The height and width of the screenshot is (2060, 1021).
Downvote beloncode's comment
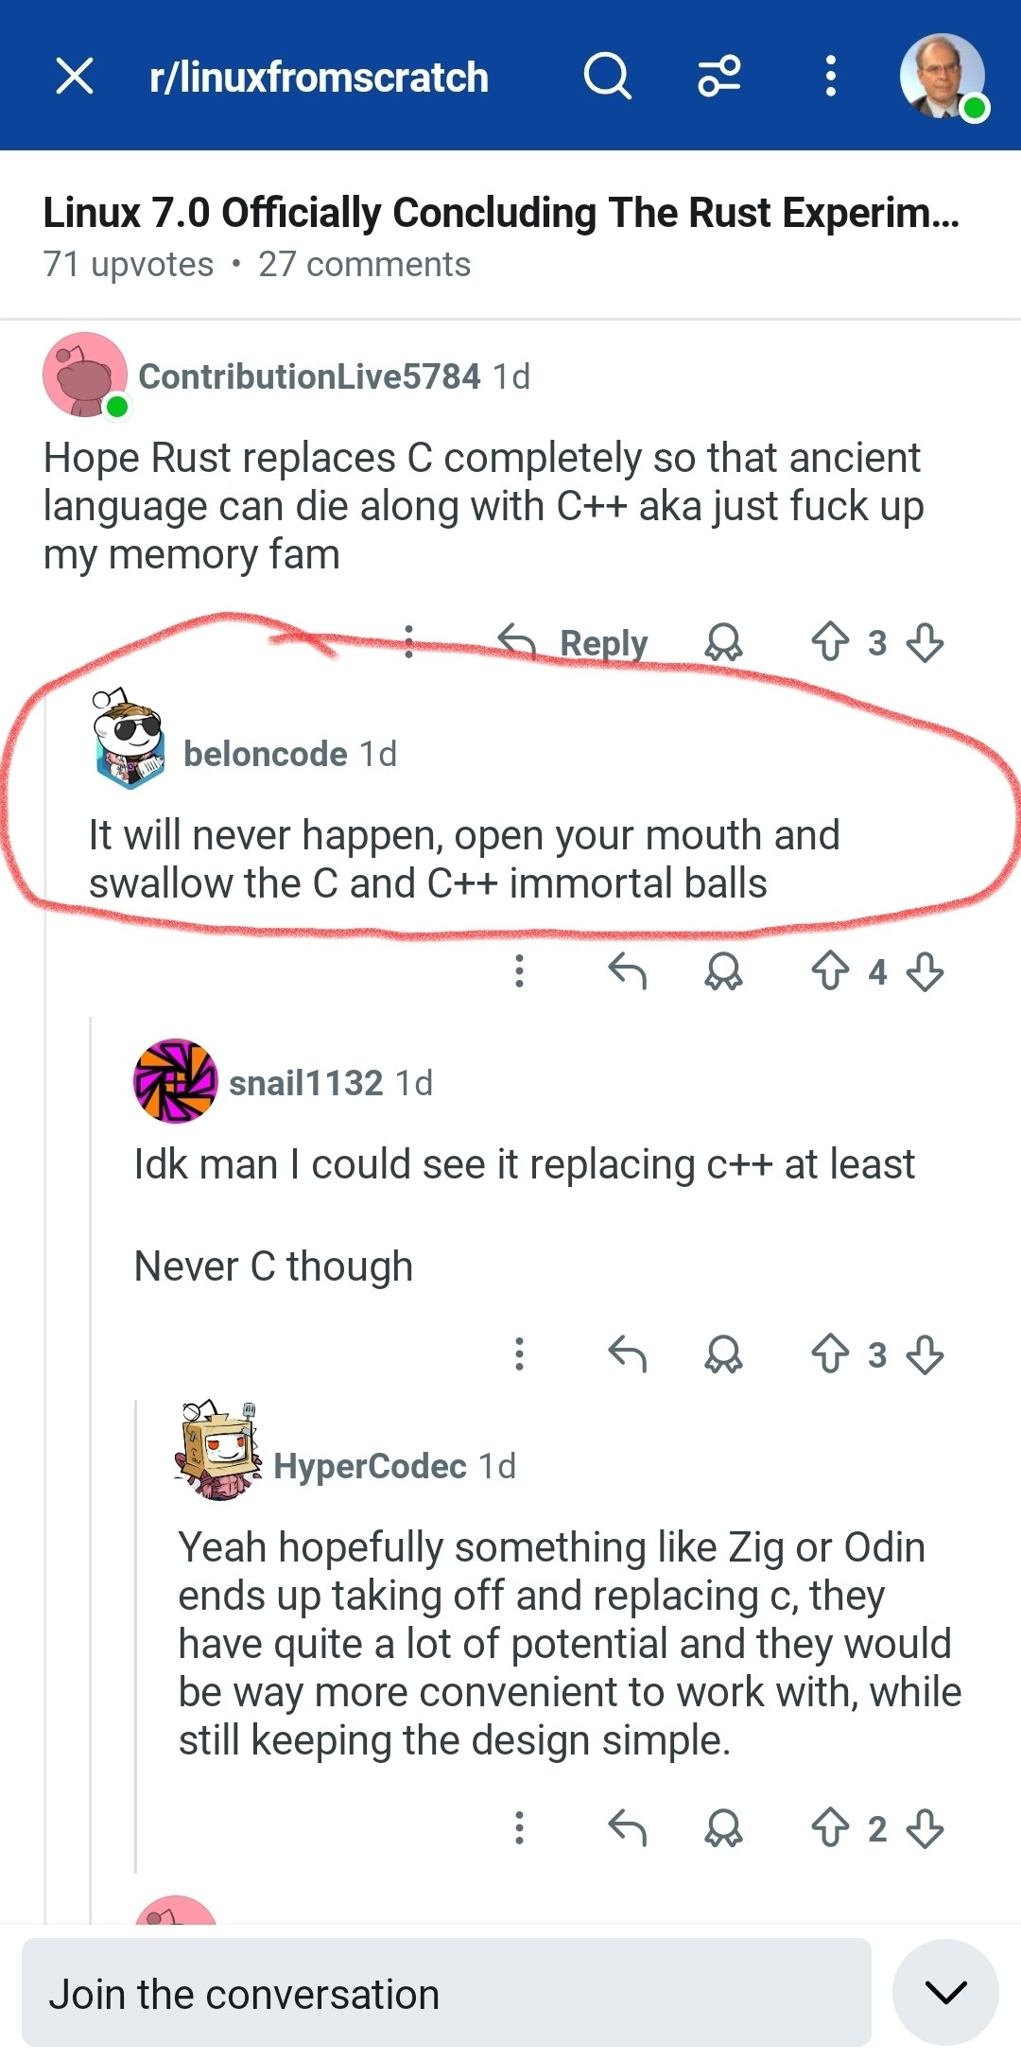tap(925, 971)
